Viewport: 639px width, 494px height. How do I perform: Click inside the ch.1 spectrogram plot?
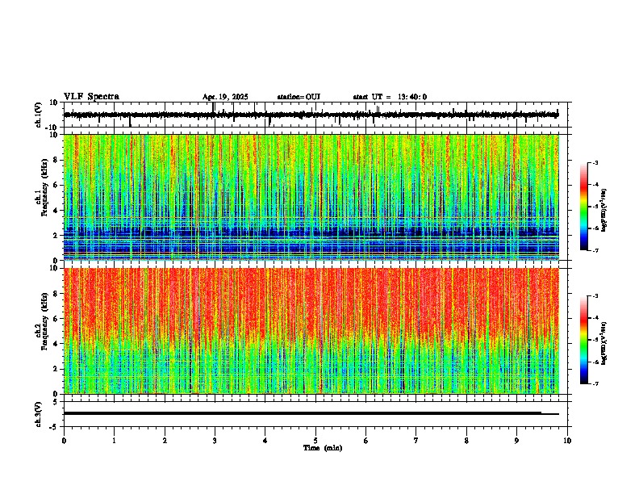311,197
